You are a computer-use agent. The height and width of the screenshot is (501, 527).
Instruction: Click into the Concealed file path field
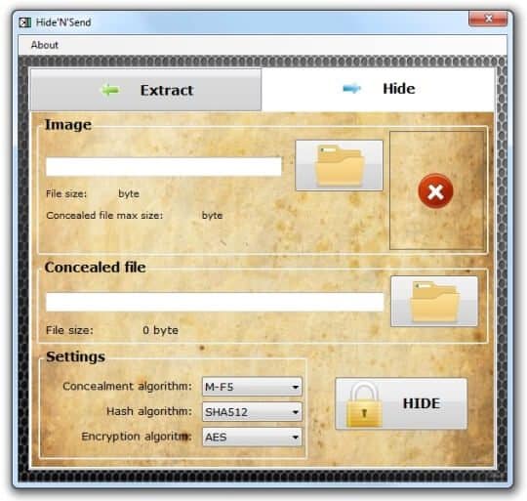[x=215, y=302]
